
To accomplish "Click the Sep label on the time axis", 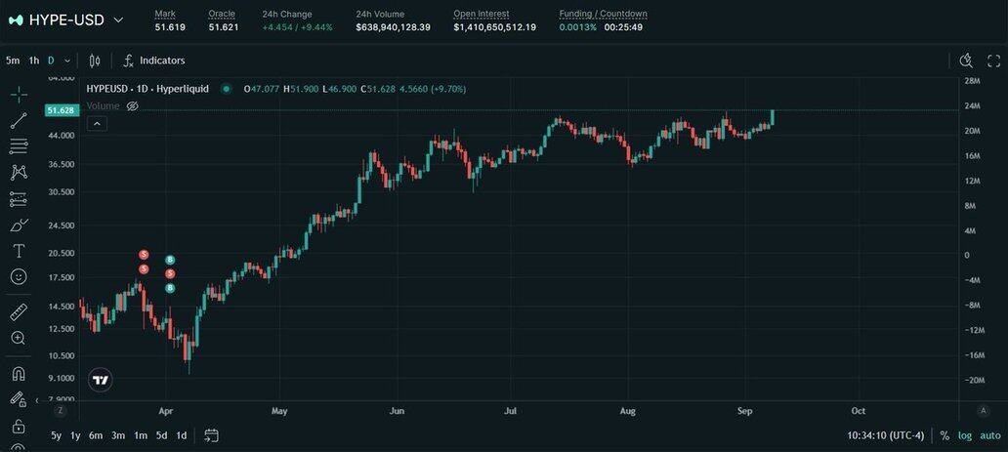I will click(x=745, y=411).
